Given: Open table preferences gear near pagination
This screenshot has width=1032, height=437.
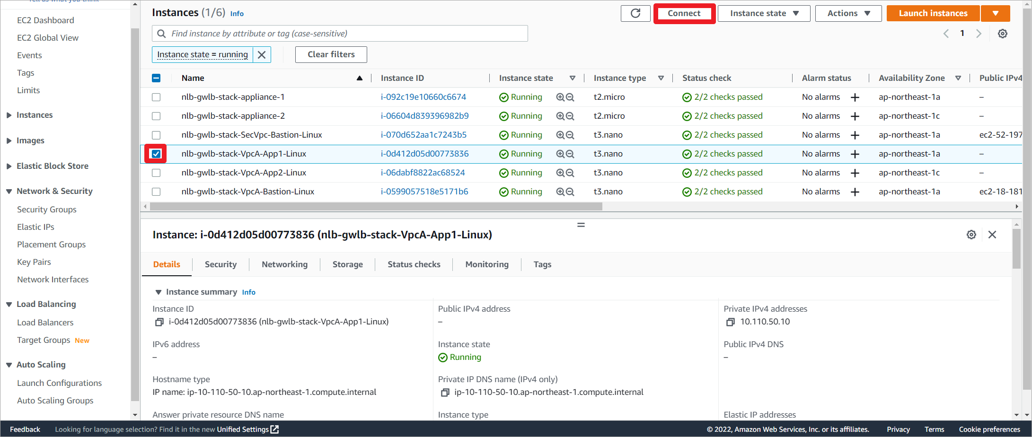Looking at the screenshot, I should tap(1002, 34).
